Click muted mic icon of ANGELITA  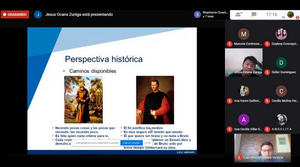(267, 129)
